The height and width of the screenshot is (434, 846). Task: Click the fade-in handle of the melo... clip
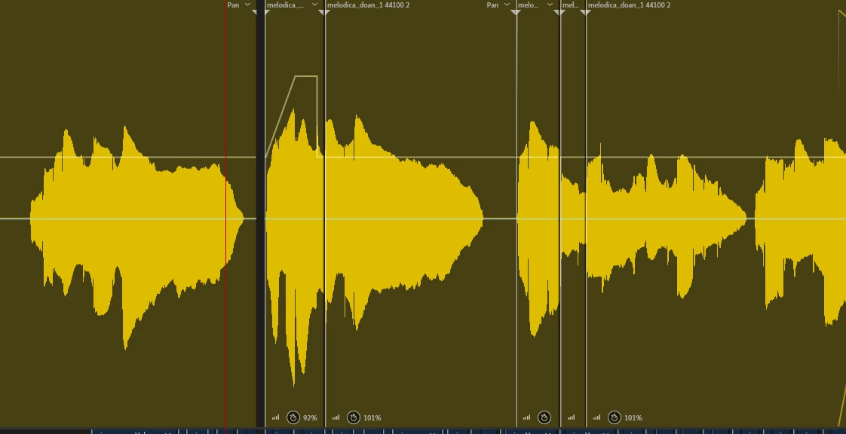click(517, 12)
